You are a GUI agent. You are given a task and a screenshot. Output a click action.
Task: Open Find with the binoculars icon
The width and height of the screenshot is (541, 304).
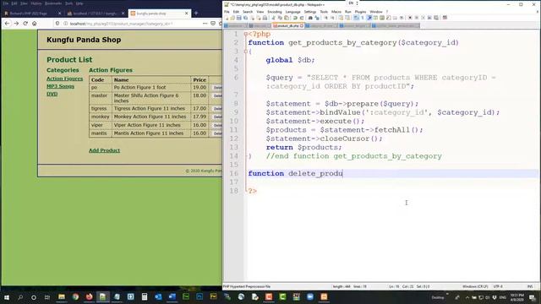[310, 18]
